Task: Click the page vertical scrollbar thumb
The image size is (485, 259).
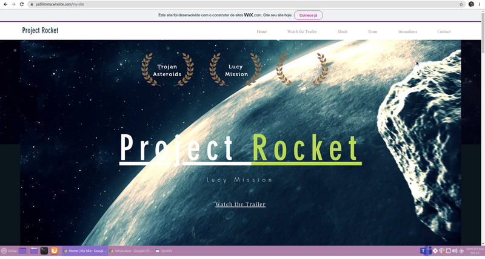Action: [x=483, y=33]
